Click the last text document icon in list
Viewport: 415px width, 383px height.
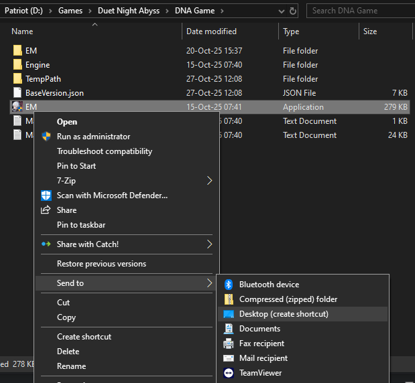17,135
